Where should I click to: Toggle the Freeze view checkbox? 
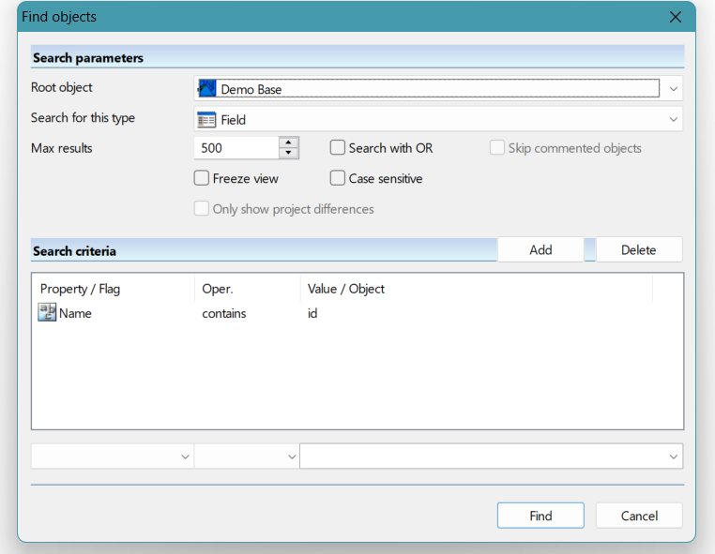coord(202,178)
